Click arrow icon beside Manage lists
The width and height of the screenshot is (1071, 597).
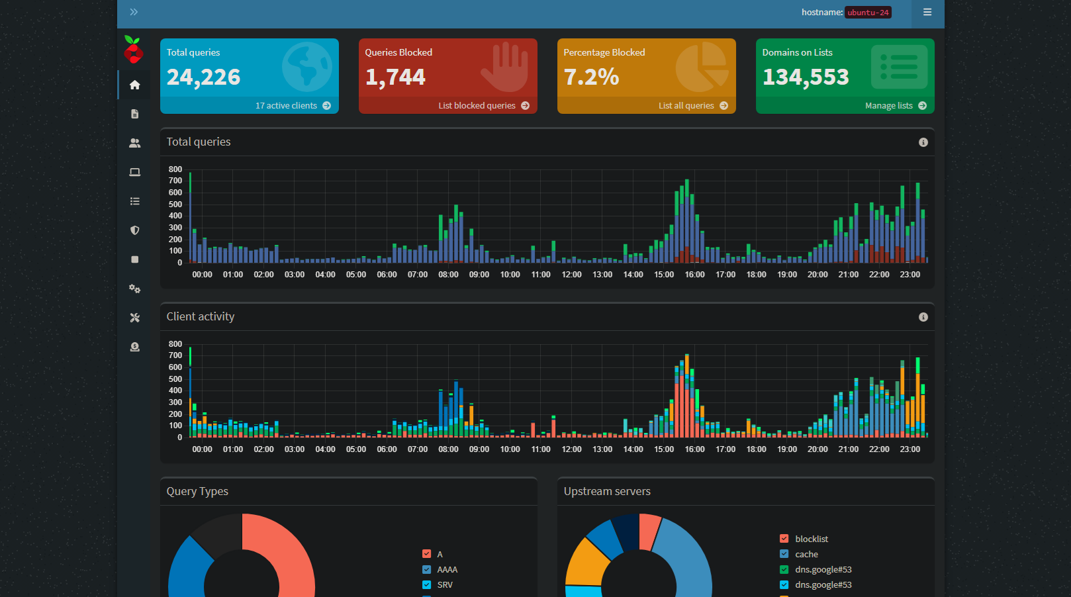(x=922, y=105)
